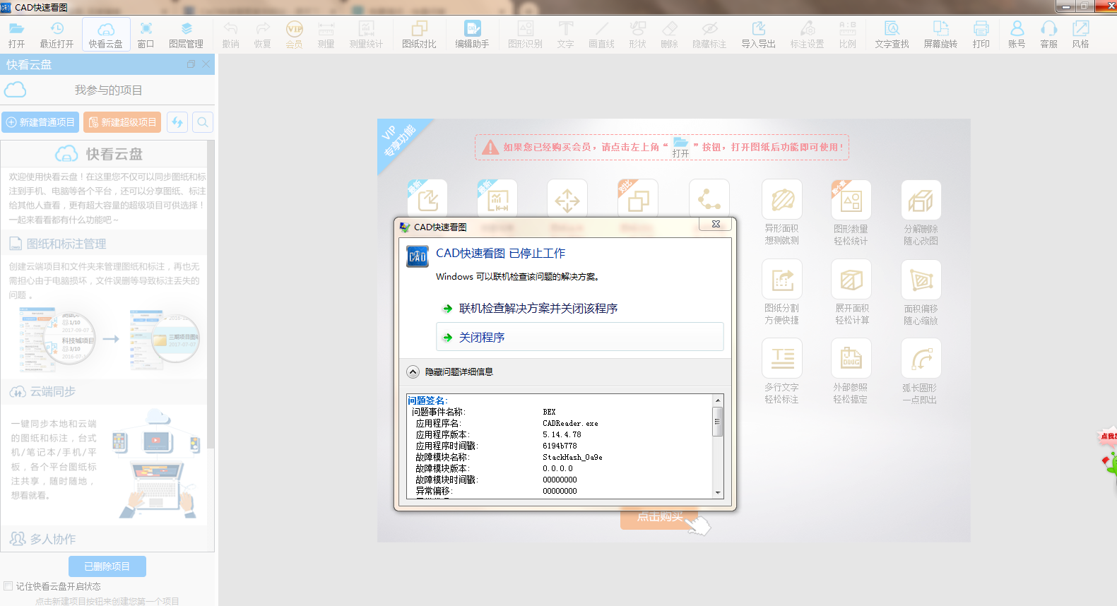Screen dimensions: 1117x606
Task: Click 新建普通项目 button
Action: (x=40, y=122)
